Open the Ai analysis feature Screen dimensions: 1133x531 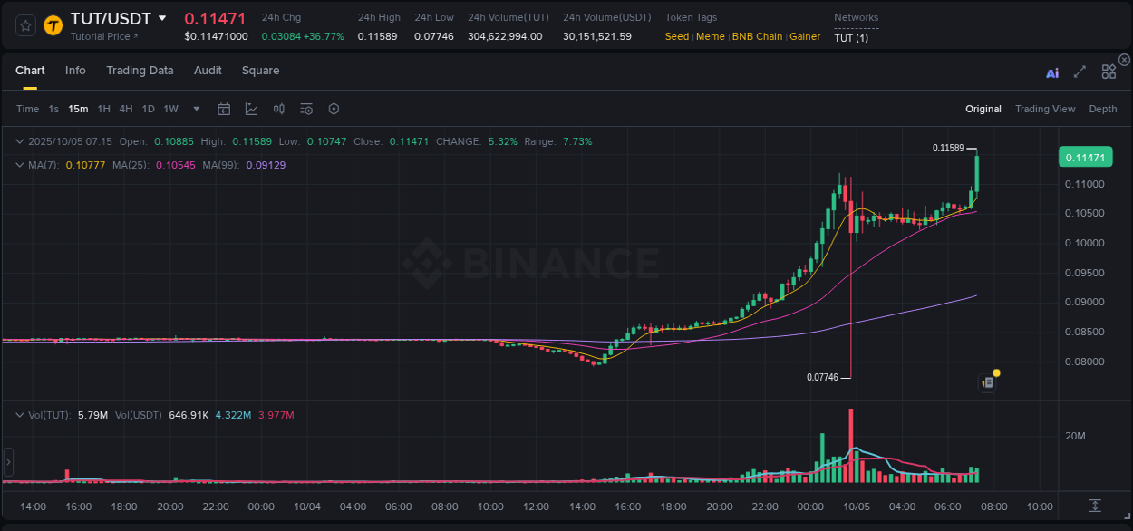coord(1051,72)
